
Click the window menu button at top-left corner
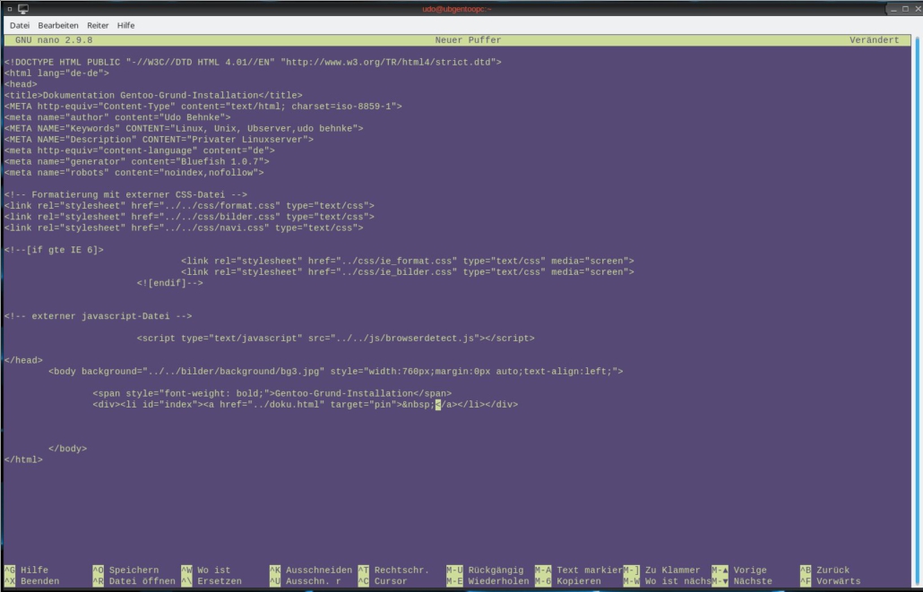[10, 9]
